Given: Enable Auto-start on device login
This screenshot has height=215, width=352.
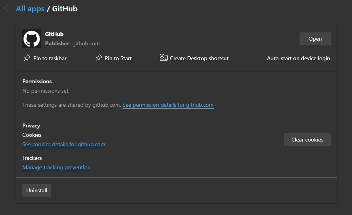Looking at the screenshot, I should (298, 58).
